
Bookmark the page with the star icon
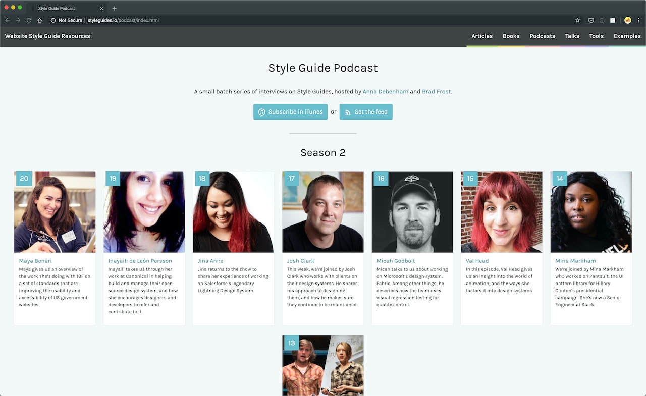[578, 20]
